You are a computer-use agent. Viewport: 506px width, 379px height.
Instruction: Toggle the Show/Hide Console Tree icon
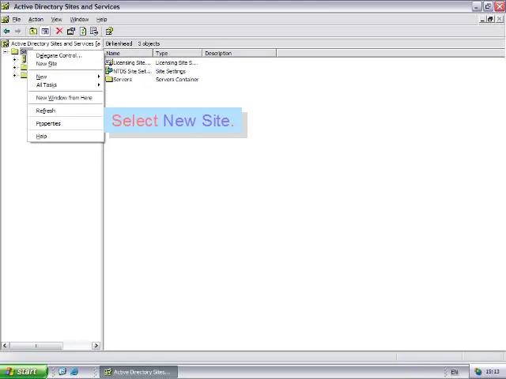(45, 32)
